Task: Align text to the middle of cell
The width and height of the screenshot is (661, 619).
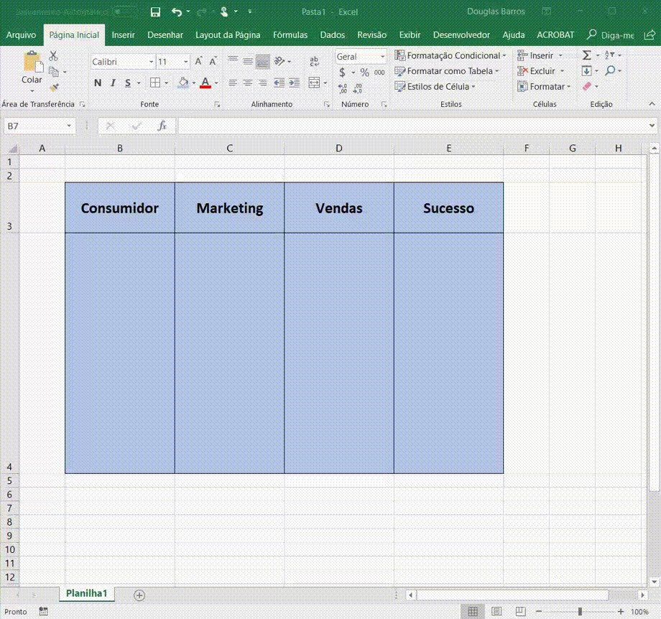Action: click(x=248, y=62)
